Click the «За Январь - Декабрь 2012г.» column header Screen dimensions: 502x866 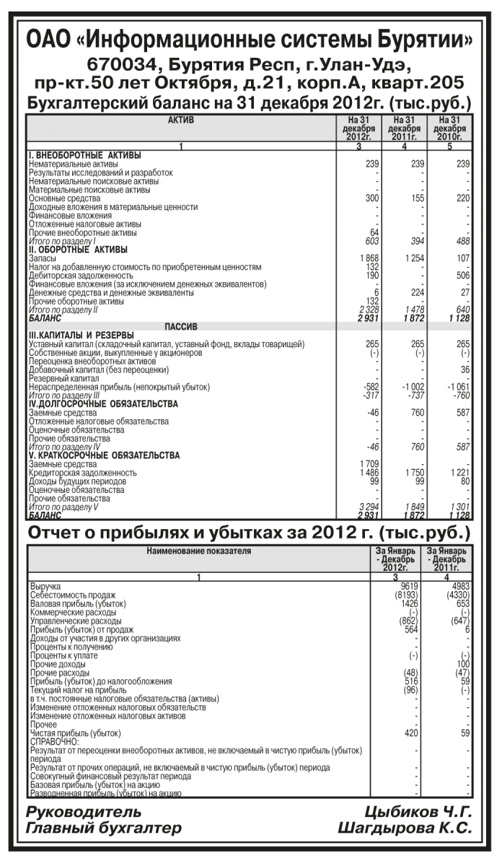pos(394,559)
